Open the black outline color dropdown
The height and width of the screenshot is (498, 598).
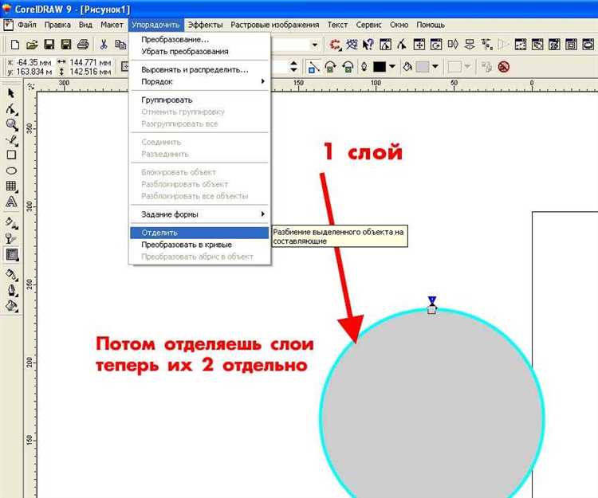tap(392, 67)
